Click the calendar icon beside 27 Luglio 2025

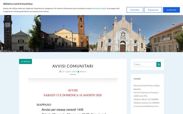click(60, 72)
